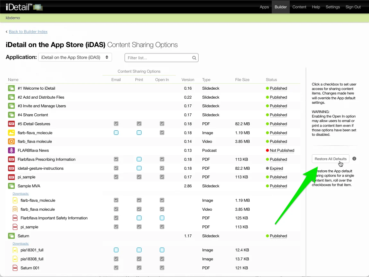The image size is (369, 277).
Task: Click into the Filter list search field
Action: tap(159, 58)
